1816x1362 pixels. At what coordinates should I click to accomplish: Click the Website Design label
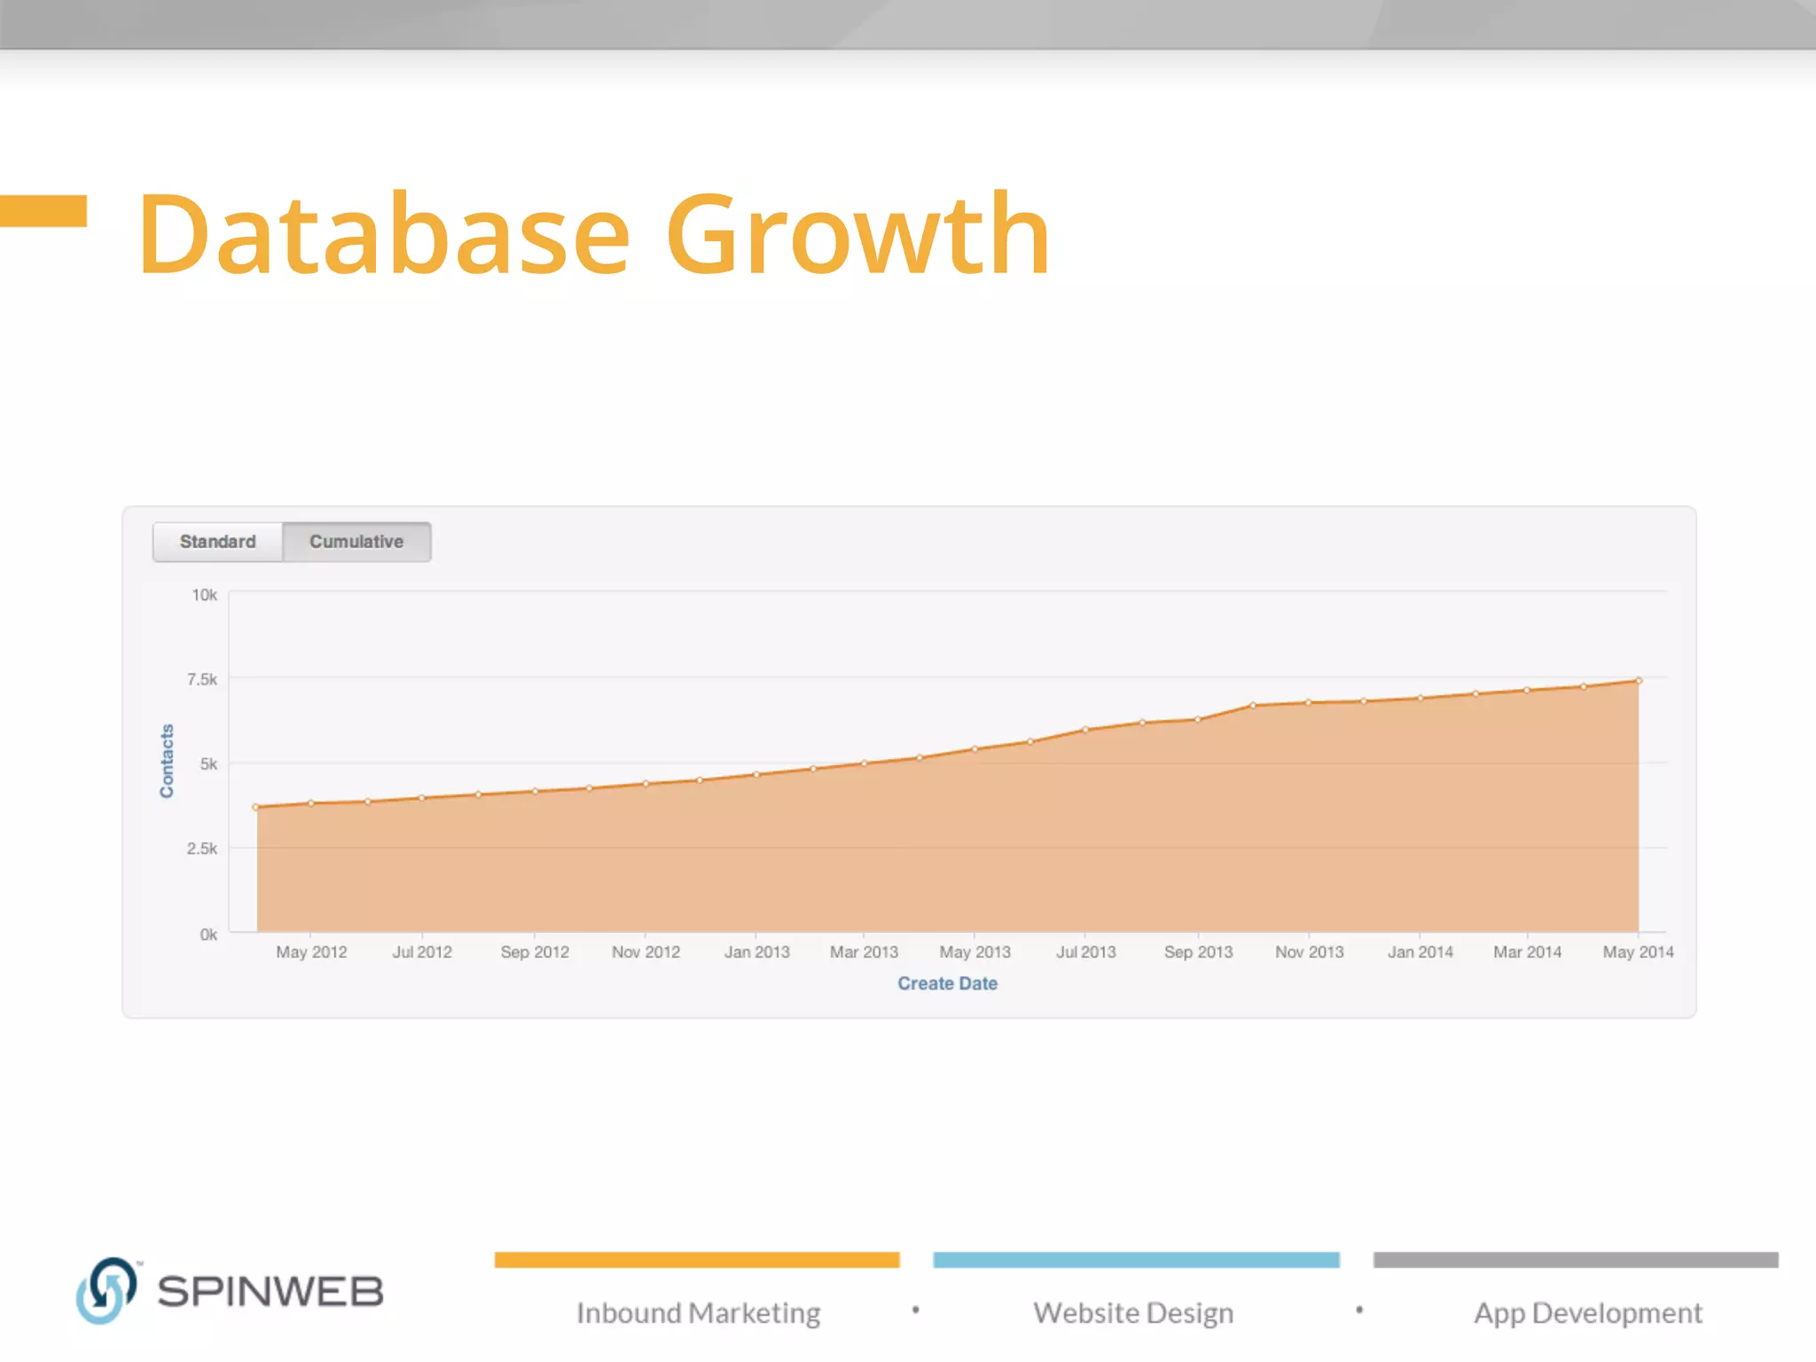pos(1133,1313)
